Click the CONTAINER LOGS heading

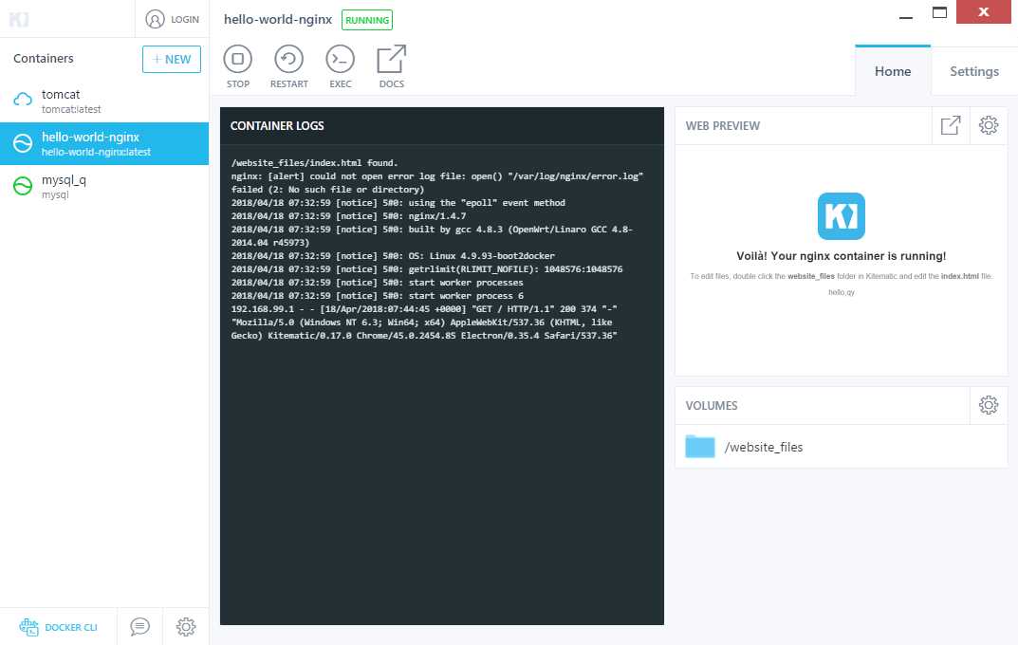click(x=277, y=126)
